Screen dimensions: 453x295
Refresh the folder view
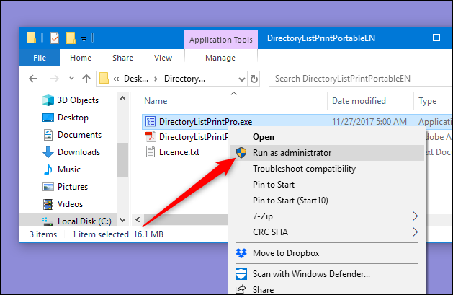(x=254, y=79)
